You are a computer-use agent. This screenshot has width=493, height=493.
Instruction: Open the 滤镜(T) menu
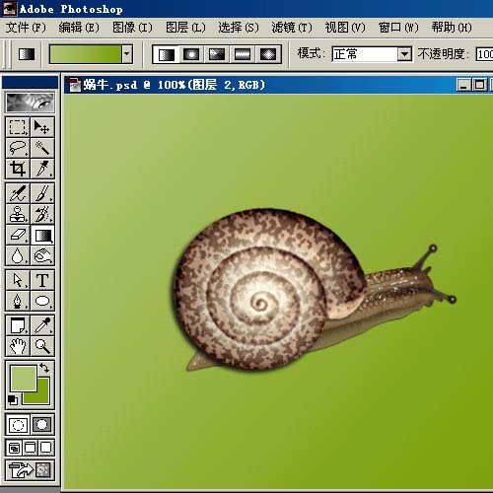(x=292, y=28)
